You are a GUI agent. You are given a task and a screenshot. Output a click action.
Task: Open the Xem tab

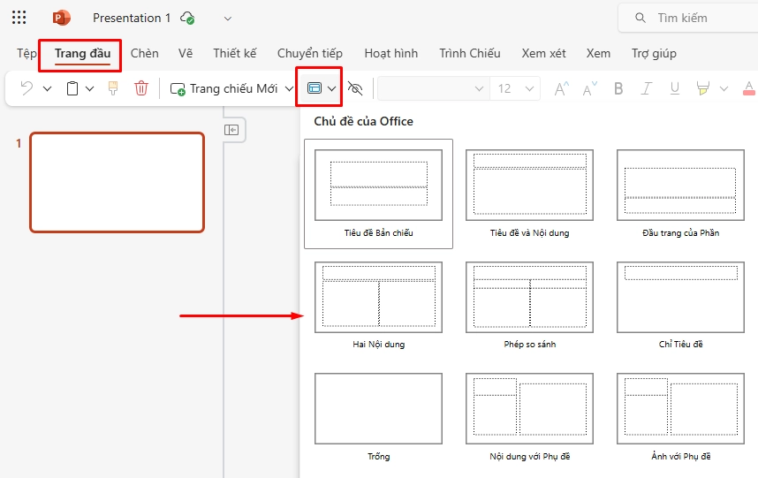598,53
